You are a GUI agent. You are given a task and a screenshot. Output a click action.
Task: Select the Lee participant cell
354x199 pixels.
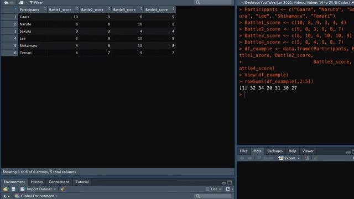(33, 38)
